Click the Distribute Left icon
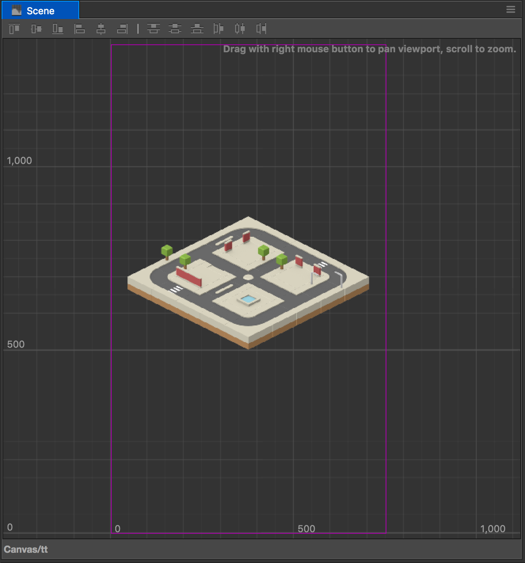Viewport: 525px width, 563px height. click(x=219, y=29)
